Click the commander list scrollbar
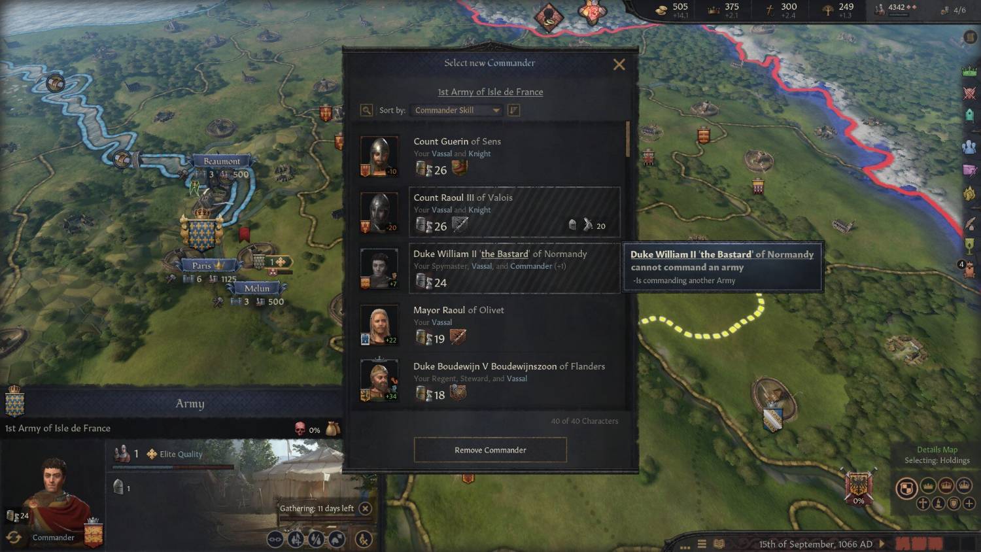981x552 pixels. click(628, 139)
